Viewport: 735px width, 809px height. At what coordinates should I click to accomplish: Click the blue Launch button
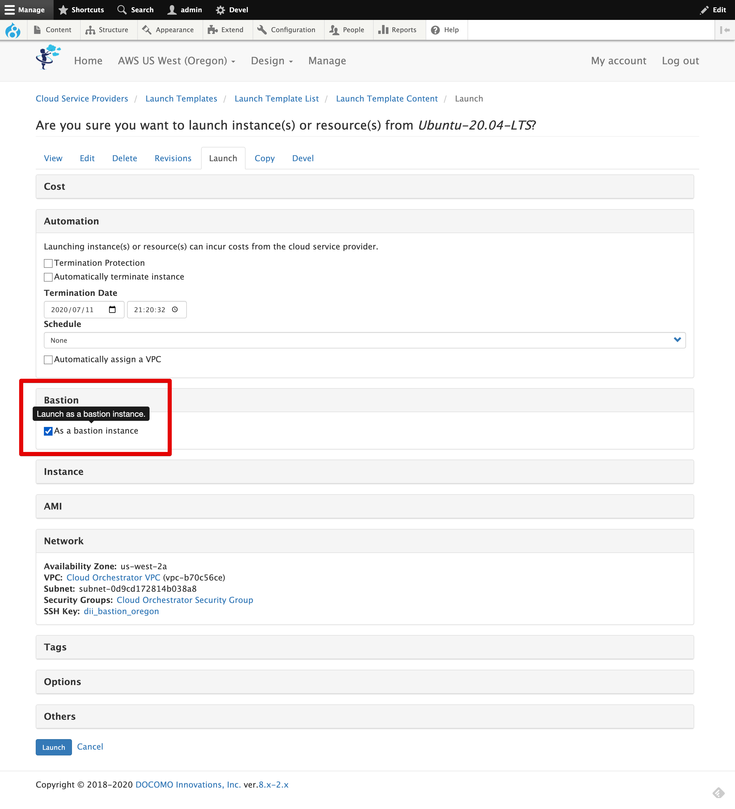[x=54, y=747]
